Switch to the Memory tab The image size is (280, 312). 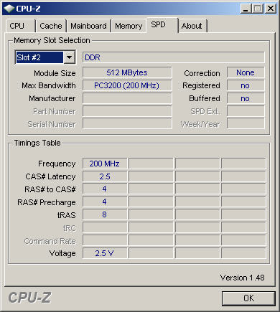129,26
